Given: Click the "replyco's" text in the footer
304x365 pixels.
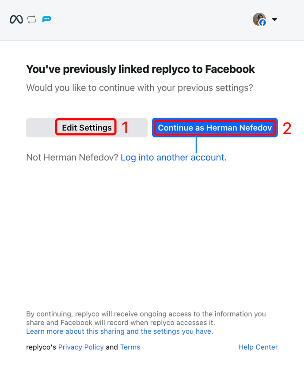Looking at the screenshot, I should (x=41, y=347).
